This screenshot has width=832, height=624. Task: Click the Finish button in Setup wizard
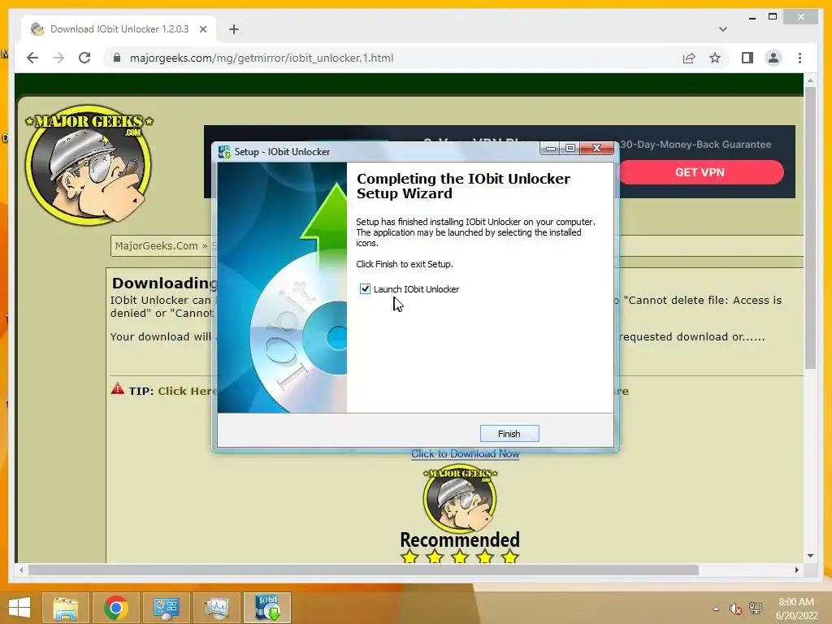point(509,434)
